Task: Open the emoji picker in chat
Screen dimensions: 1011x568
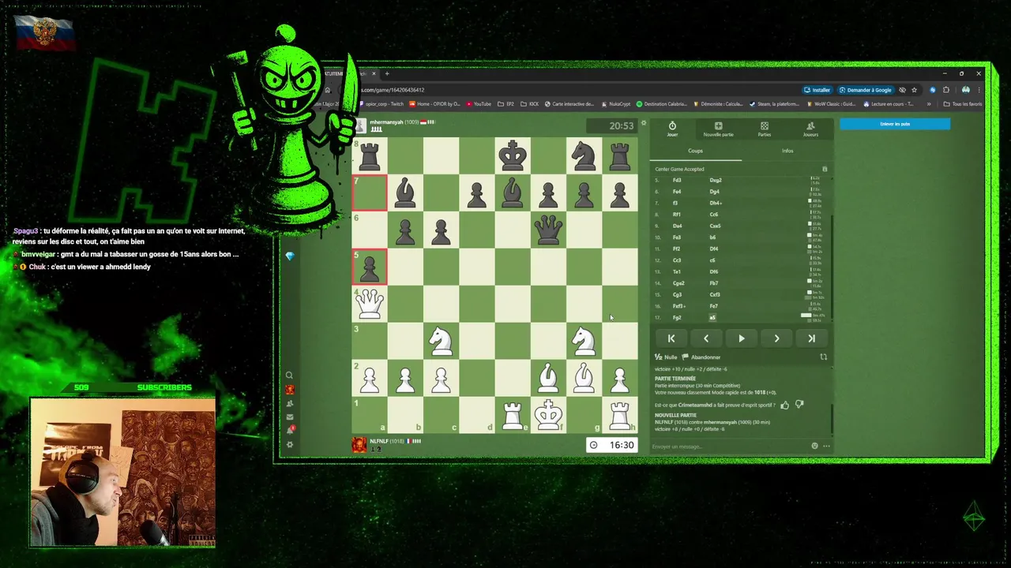Action: (814, 446)
